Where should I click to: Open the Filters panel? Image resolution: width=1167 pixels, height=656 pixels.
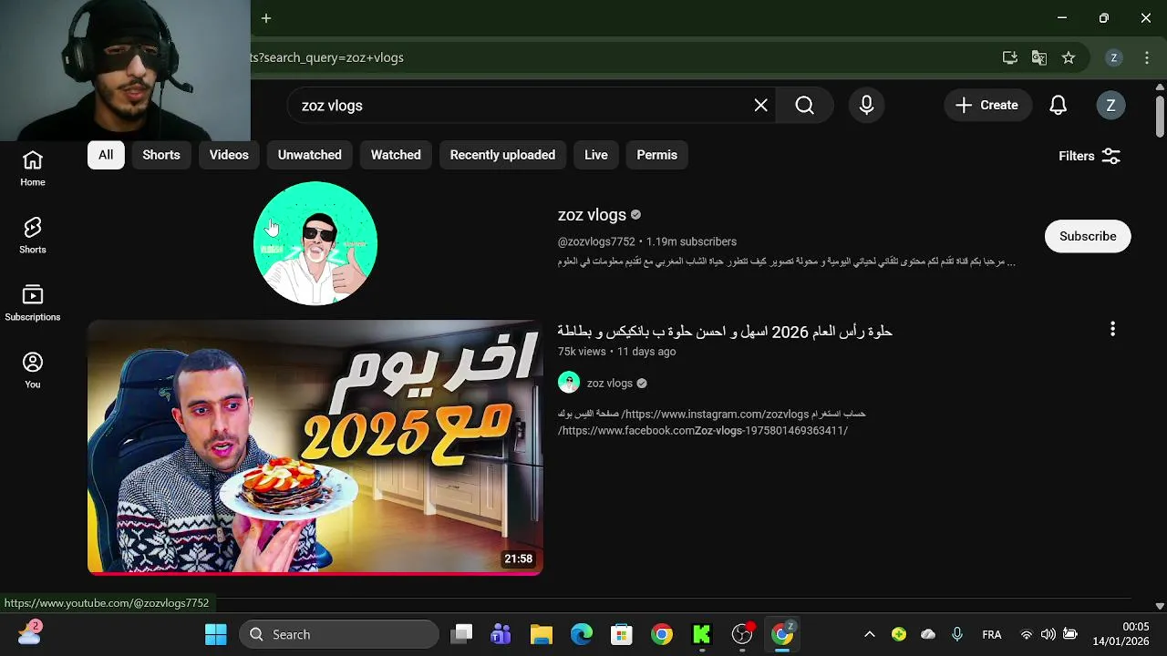(1090, 156)
